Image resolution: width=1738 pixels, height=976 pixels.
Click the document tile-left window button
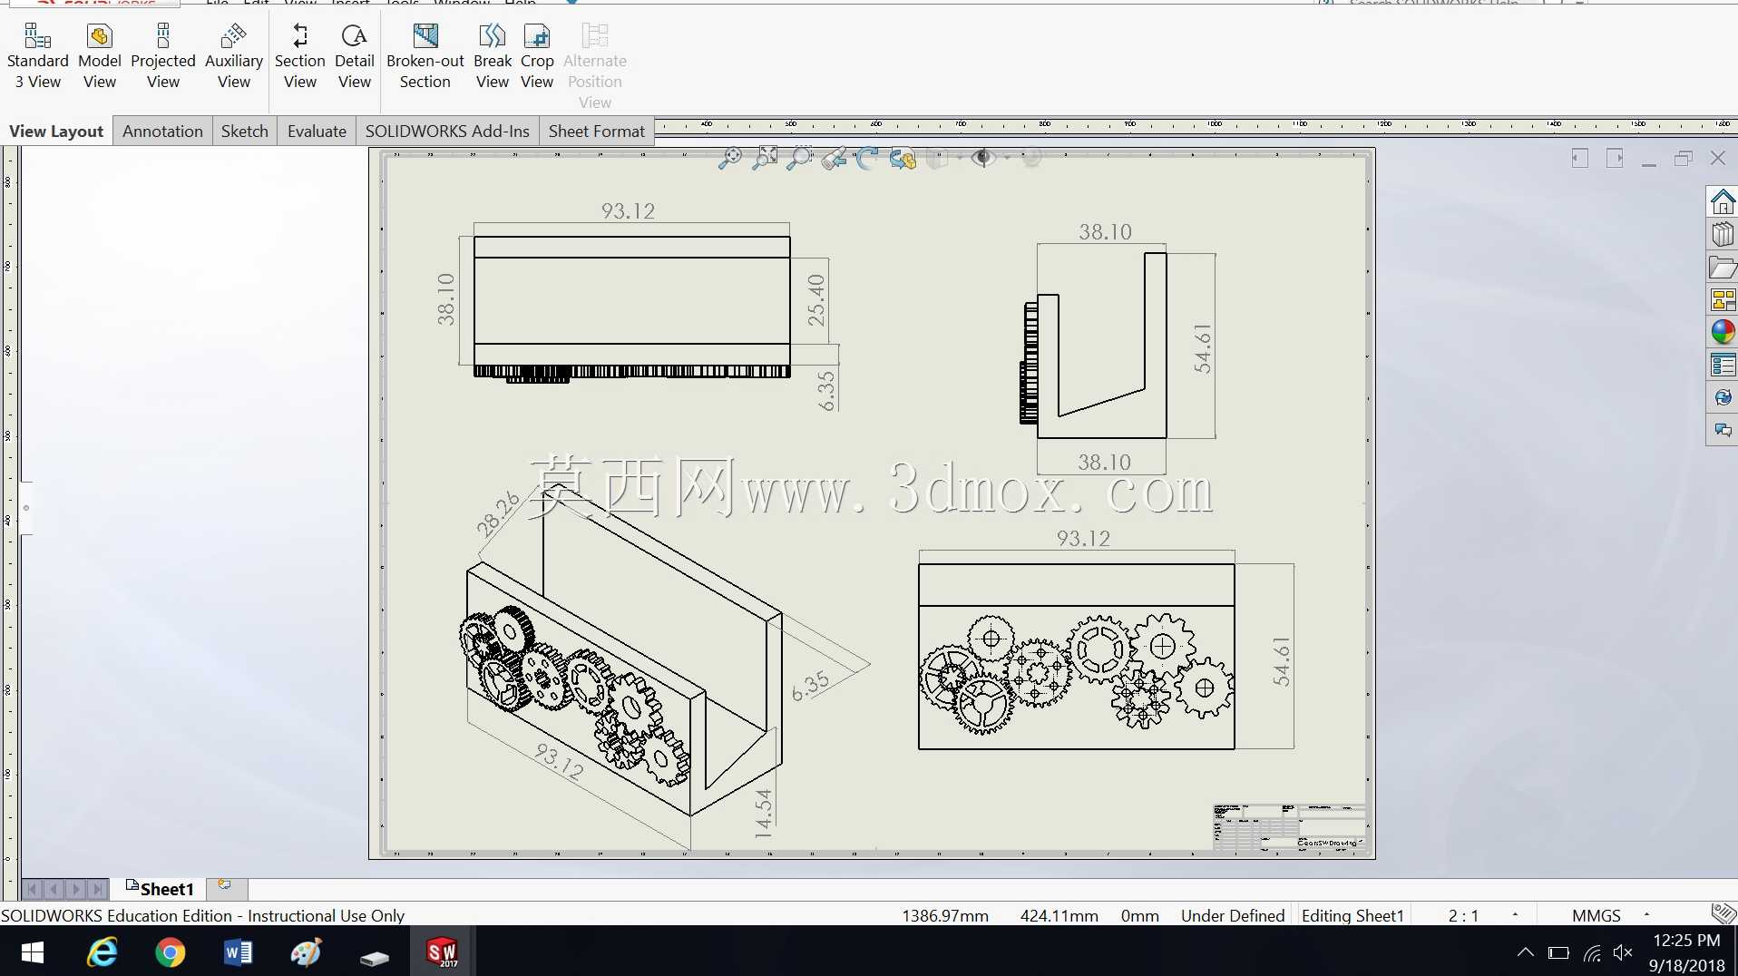point(1580,159)
